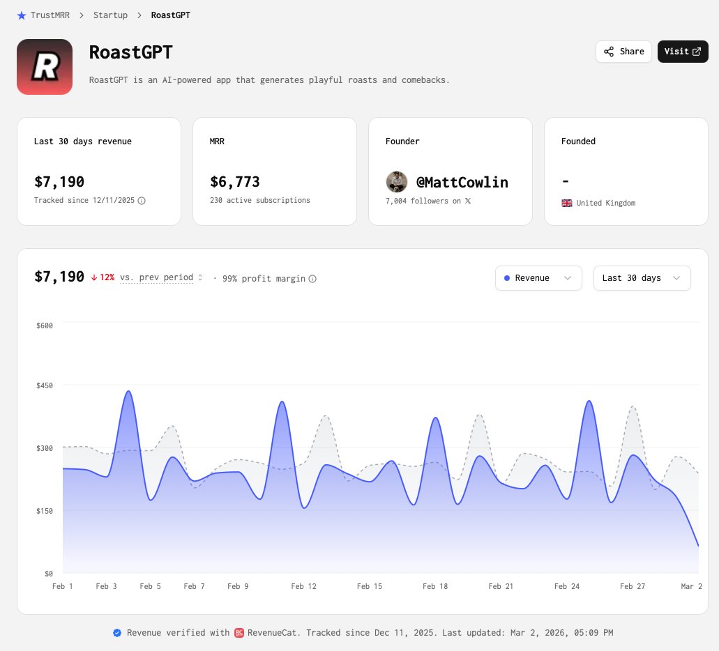Click the Feb 12 axis label

coord(303,586)
